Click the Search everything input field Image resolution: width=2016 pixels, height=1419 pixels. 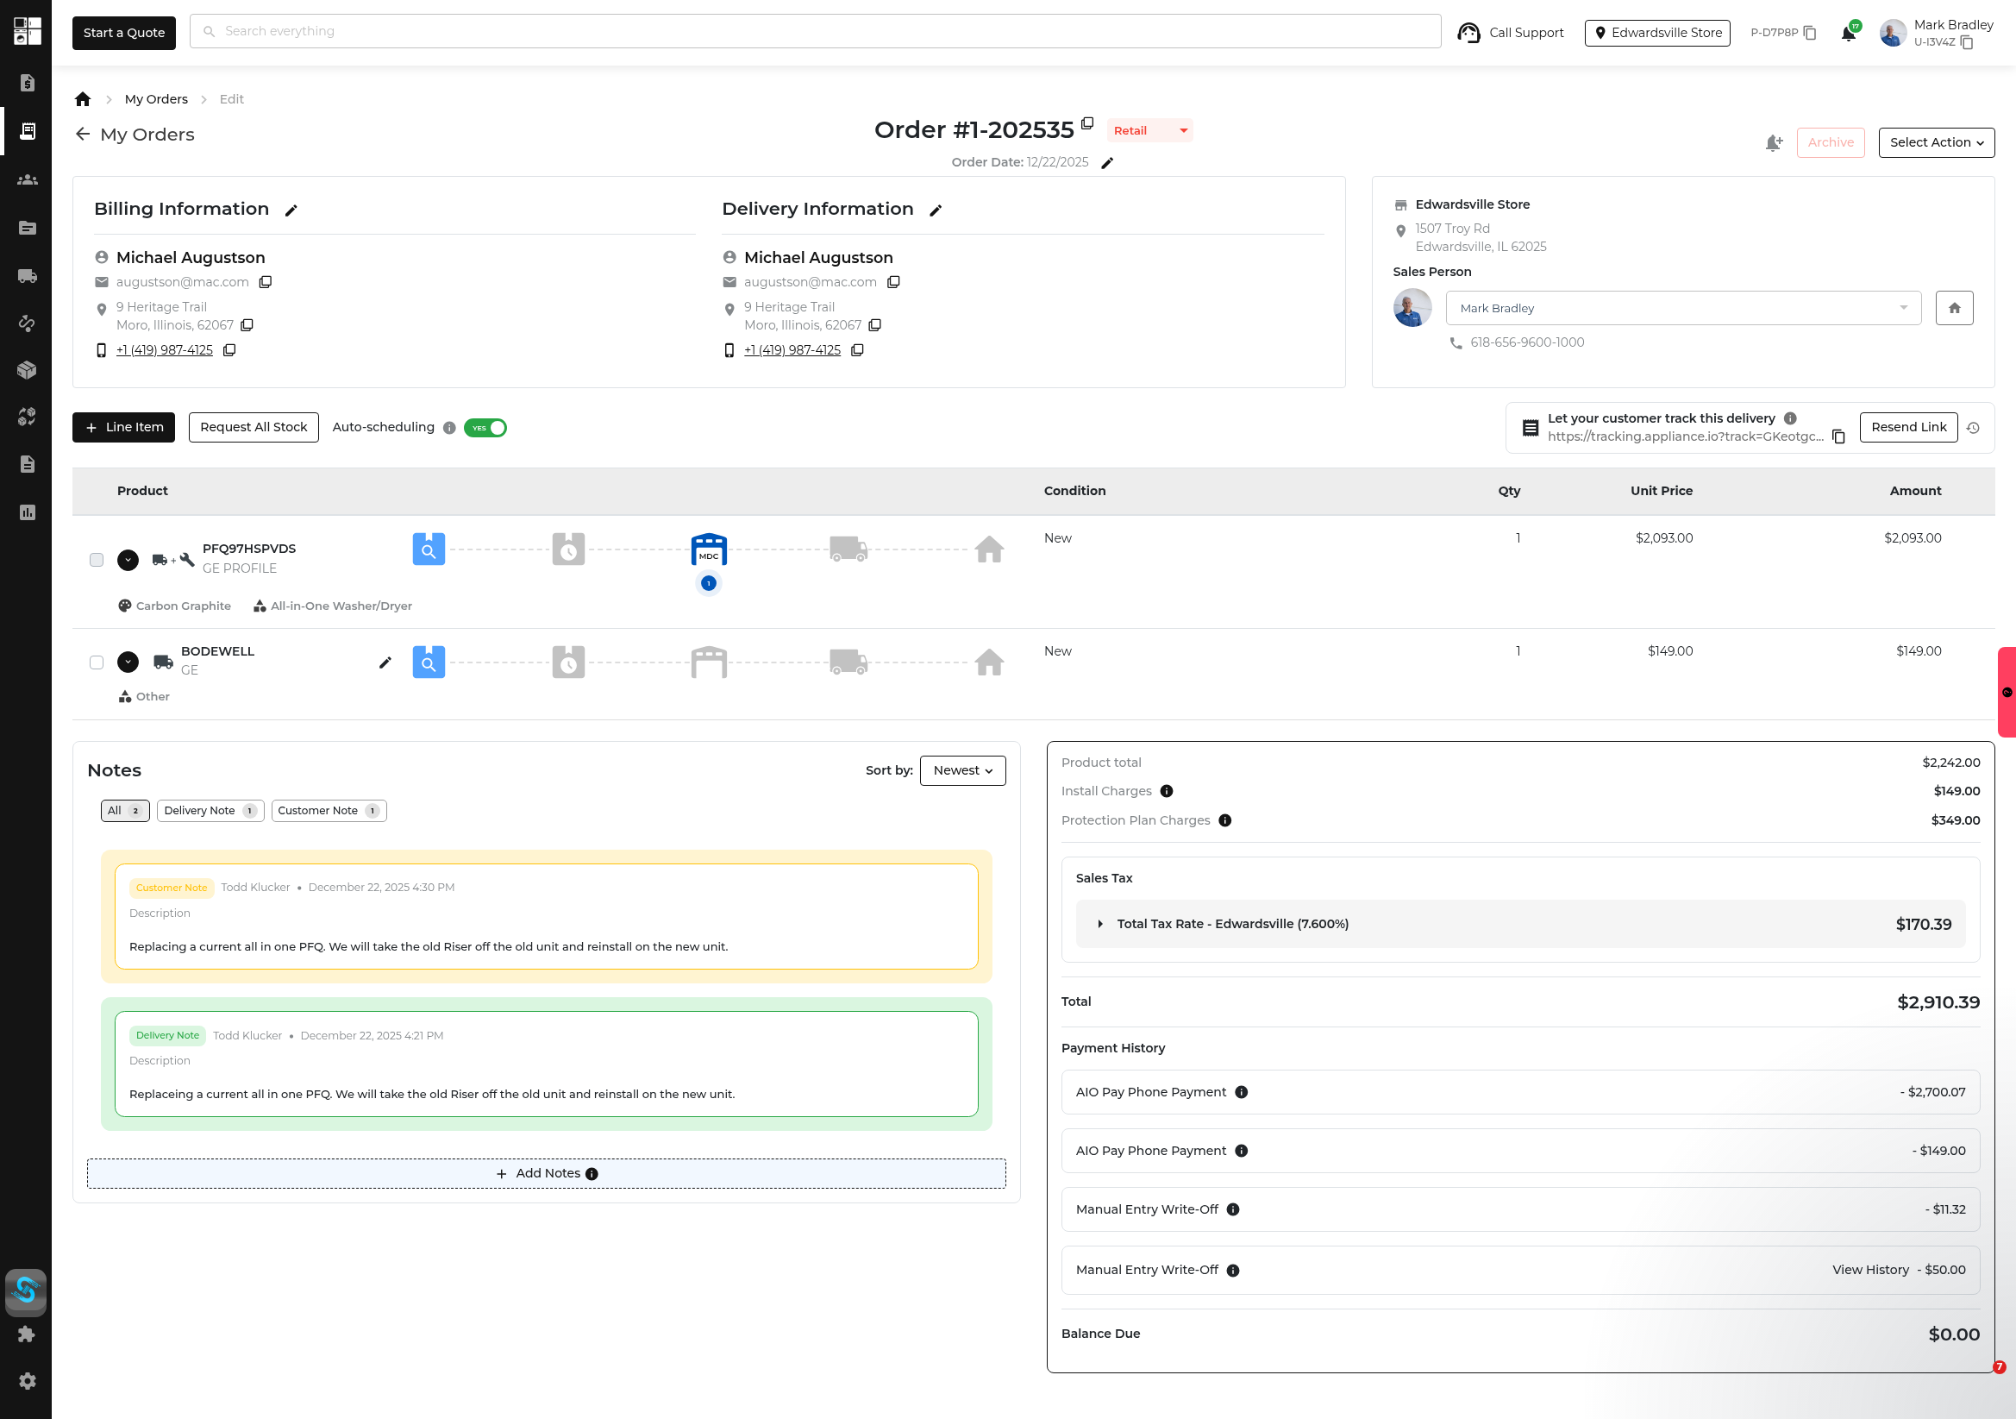815,32
